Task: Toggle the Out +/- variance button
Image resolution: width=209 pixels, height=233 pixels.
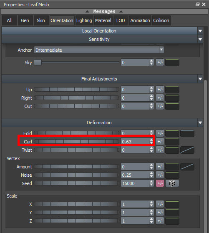Action: coord(160,106)
